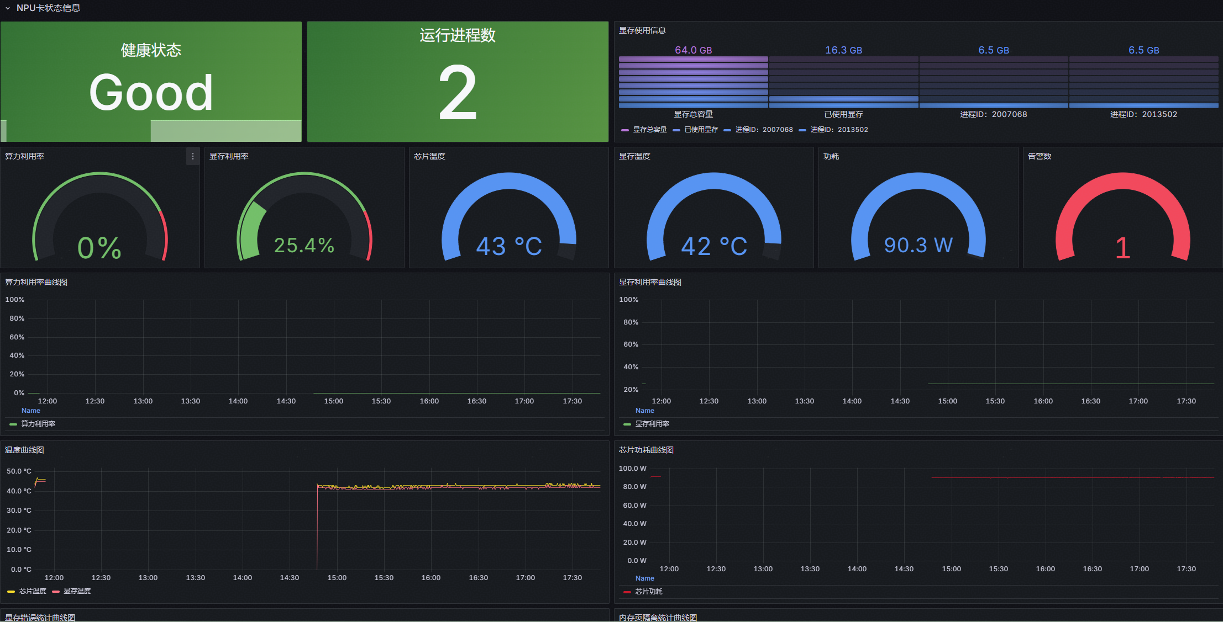The image size is (1223, 622).
Task: Click color swatch for 显存总容量 legend
Action: [x=625, y=130]
